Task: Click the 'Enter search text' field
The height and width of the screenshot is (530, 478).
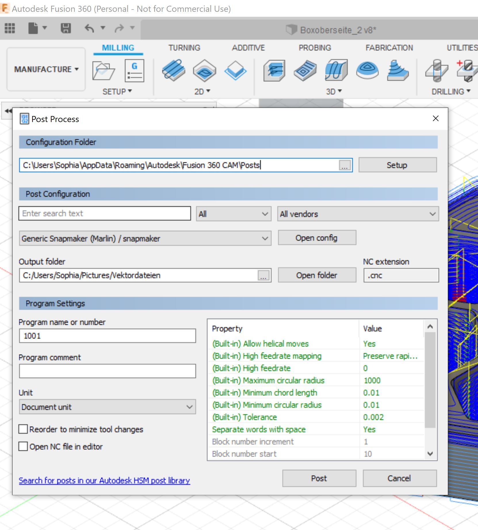Action: pyautogui.click(x=105, y=213)
